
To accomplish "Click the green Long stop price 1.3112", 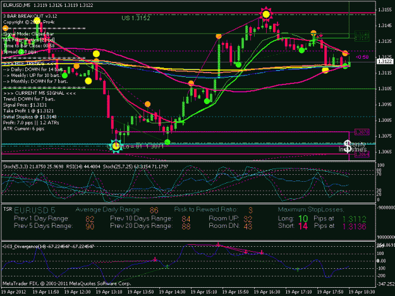I will [x=355, y=219].
